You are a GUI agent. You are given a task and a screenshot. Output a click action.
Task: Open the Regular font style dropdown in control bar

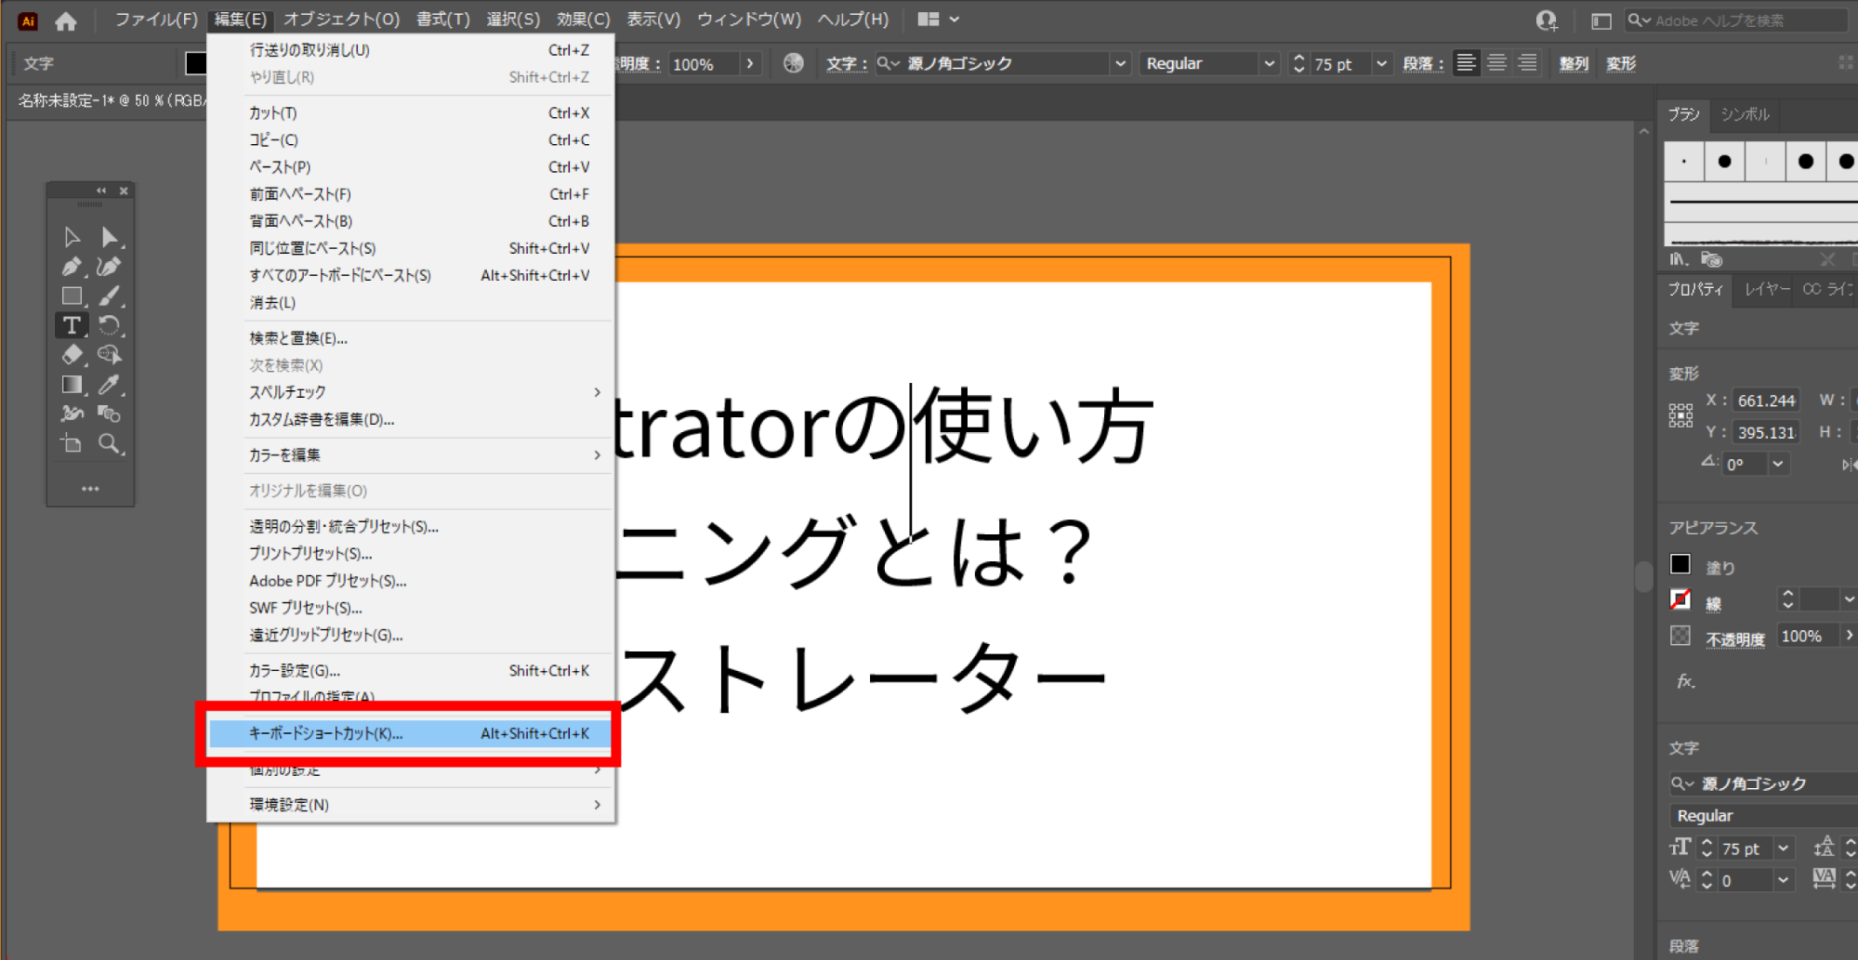click(x=1269, y=63)
